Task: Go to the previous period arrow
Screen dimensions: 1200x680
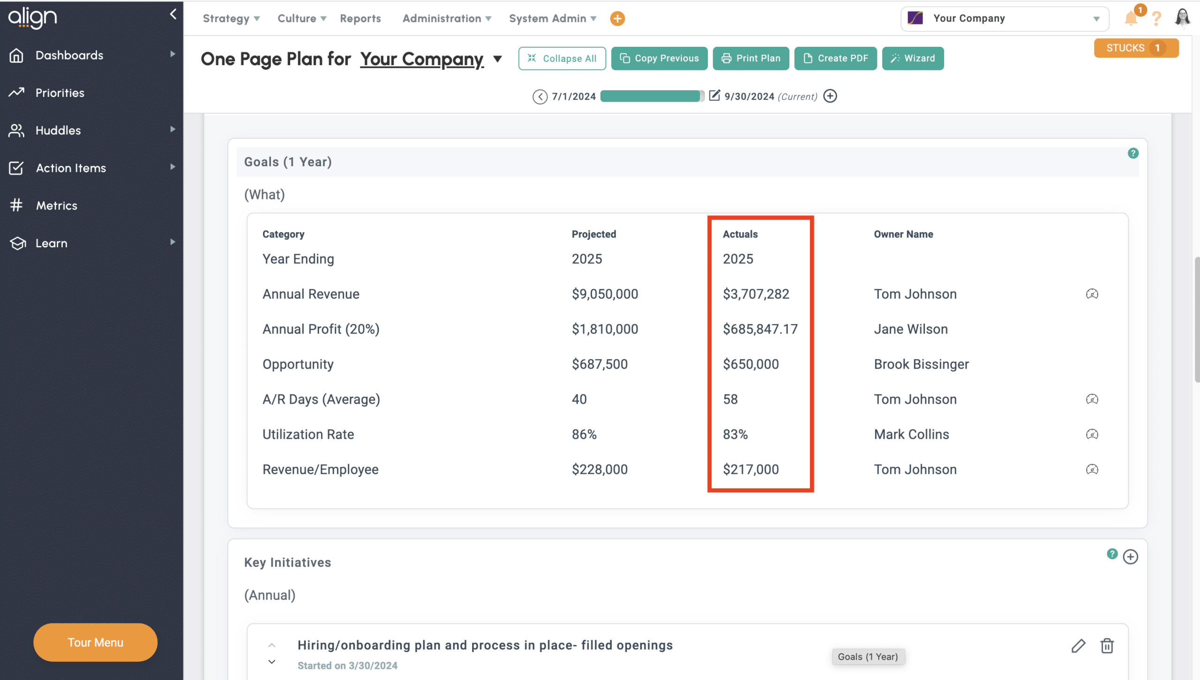Action: [x=540, y=96]
